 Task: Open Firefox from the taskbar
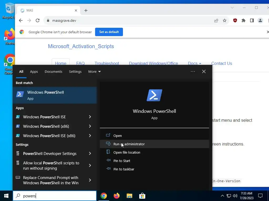pos(116,196)
